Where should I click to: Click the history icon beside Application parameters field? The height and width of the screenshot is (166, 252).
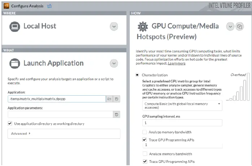tap(116, 115)
